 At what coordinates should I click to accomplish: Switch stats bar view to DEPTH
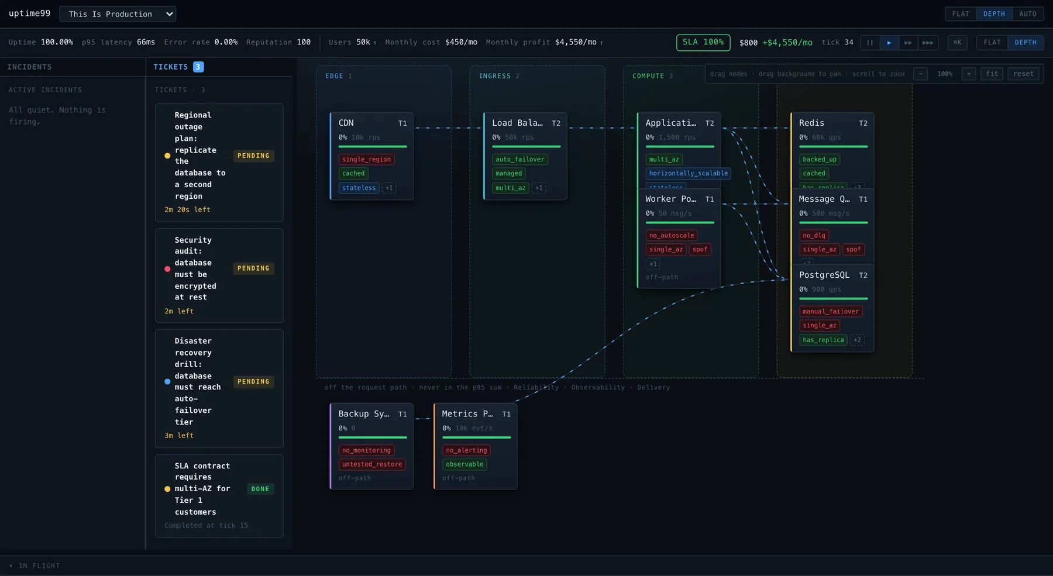click(1026, 43)
